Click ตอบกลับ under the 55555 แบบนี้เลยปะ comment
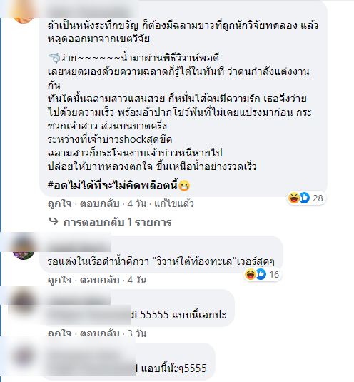The width and height of the screenshot is (354, 382). (100, 333)
